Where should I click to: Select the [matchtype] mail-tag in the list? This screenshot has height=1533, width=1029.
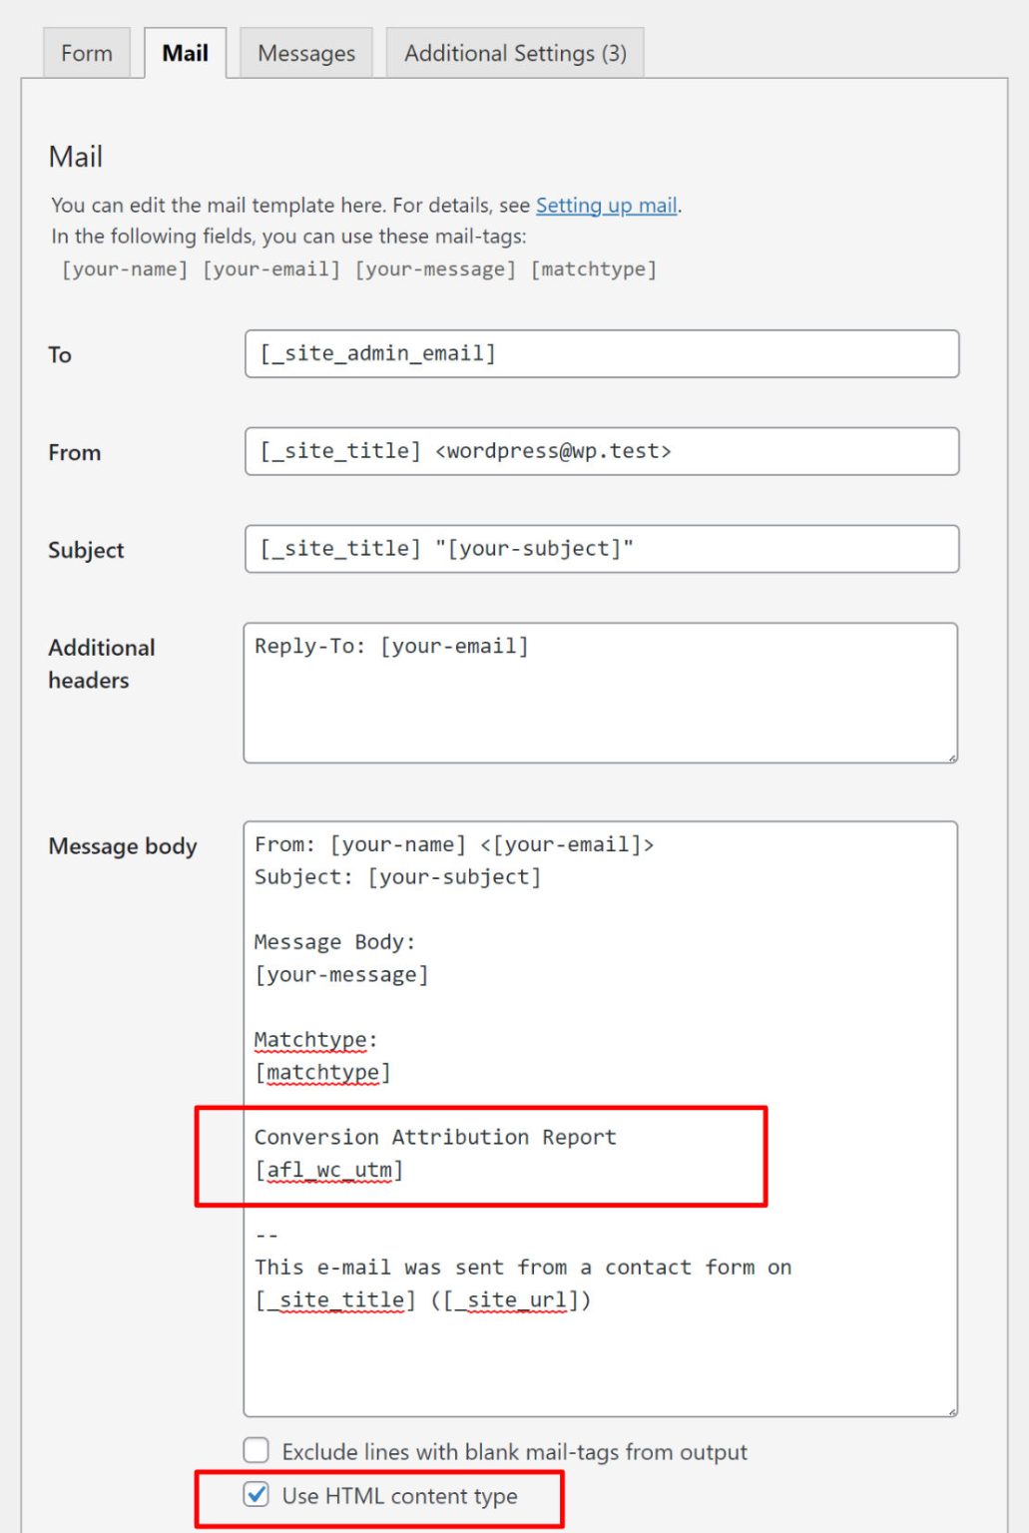point(594,269)
